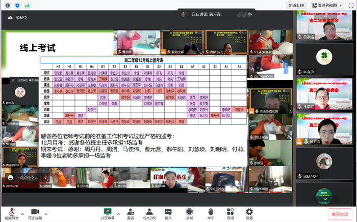Click the 政治 row header
This screenshot has height=222, width=357.
tap(47, 121)
